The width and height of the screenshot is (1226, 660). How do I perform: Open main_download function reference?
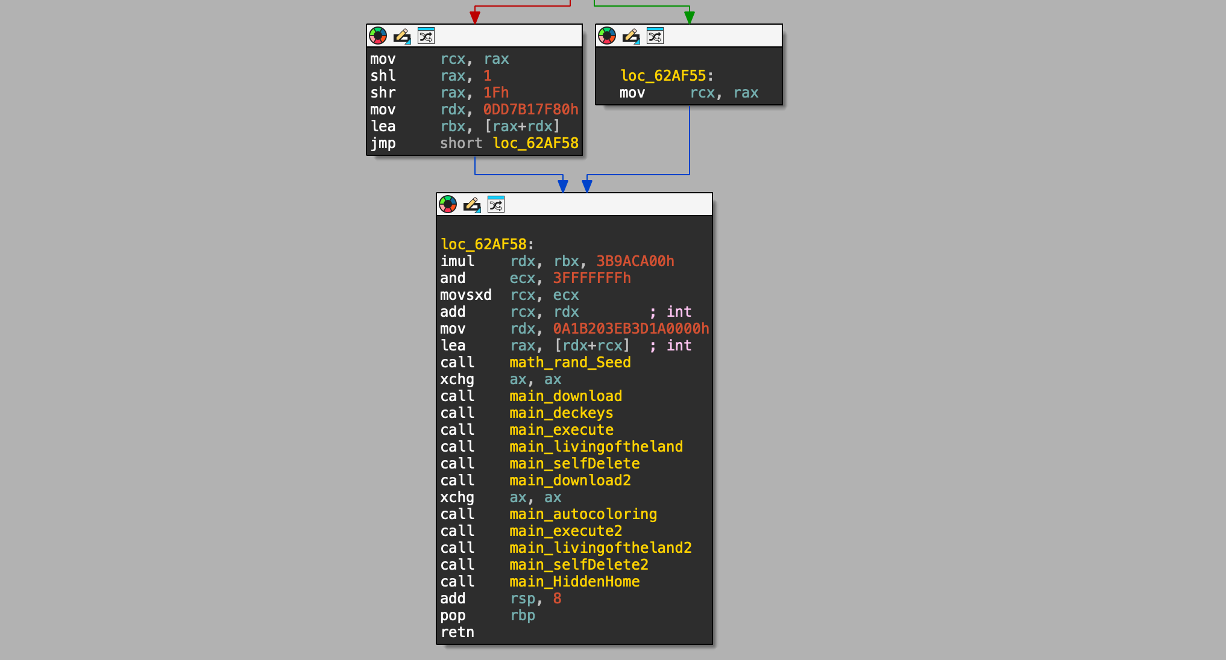point(565,396)
